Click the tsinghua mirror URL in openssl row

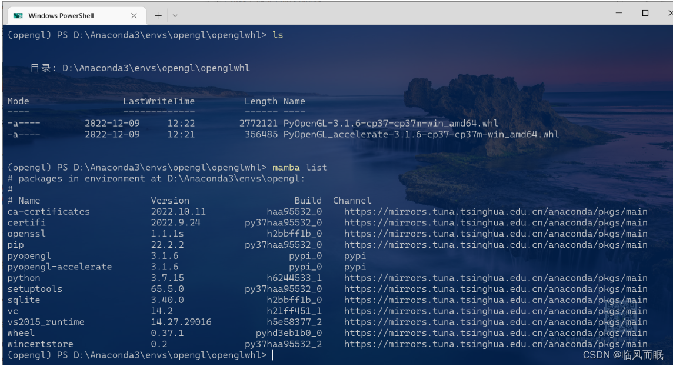click(x=496, y=234)
